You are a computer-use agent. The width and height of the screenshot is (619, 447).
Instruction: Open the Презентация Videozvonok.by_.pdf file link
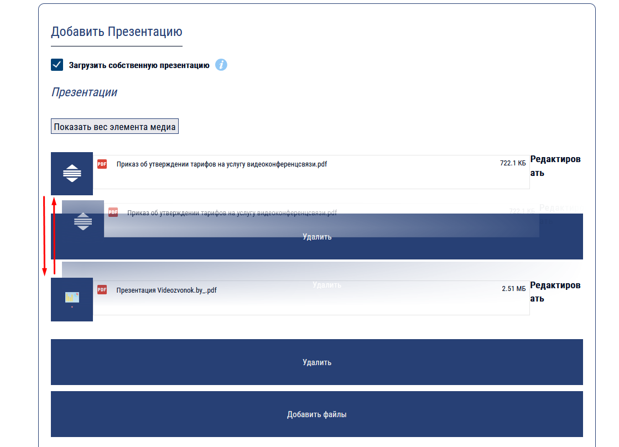point(167,289)
